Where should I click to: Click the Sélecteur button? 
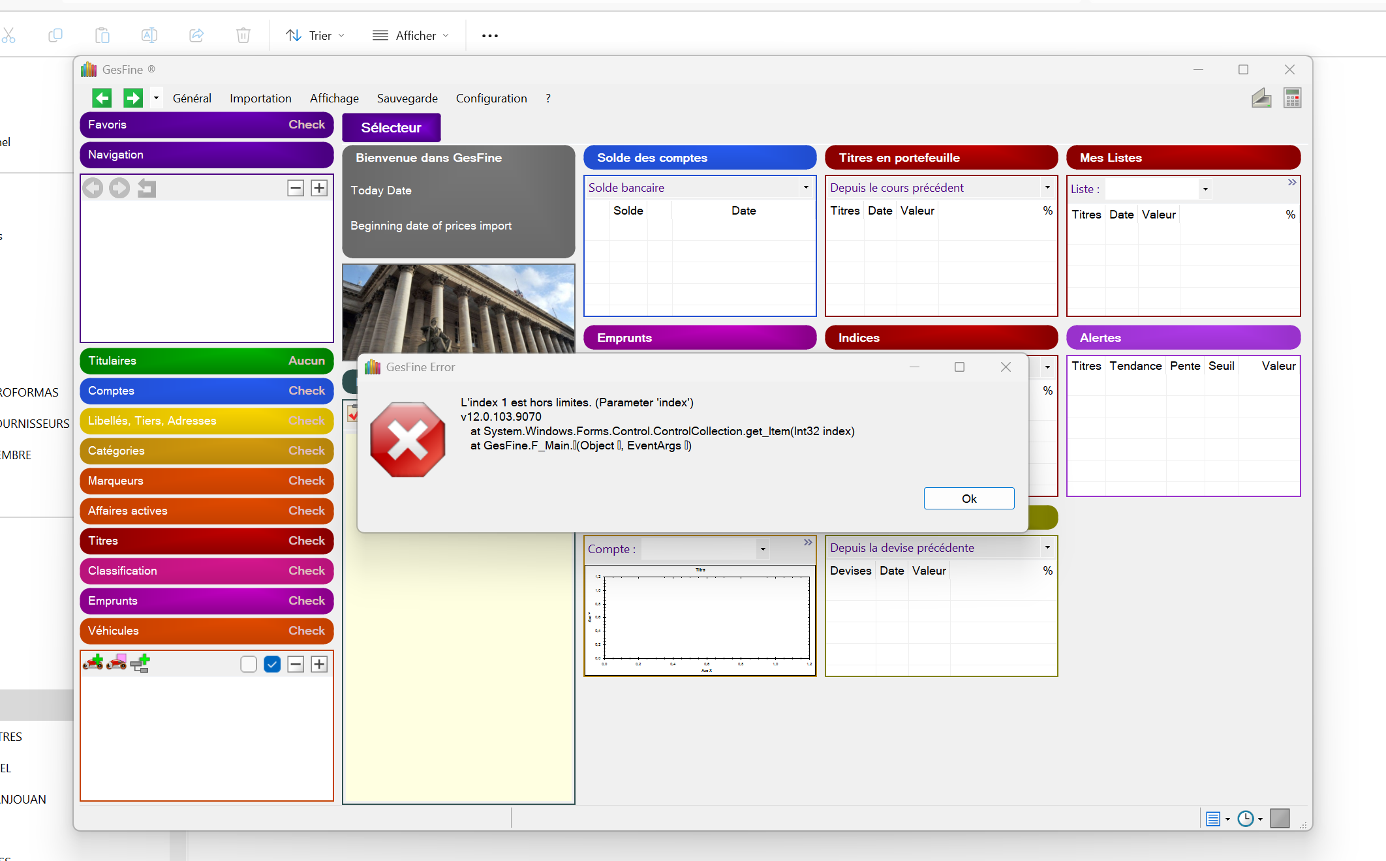[391, 128]
